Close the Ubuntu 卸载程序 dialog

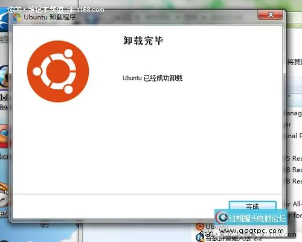tap(271, 14)
